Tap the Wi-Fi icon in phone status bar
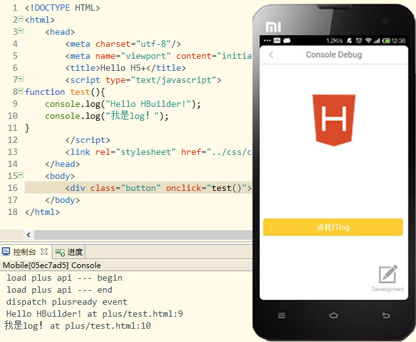Screen dimensions: 416x342 point(369,40)
